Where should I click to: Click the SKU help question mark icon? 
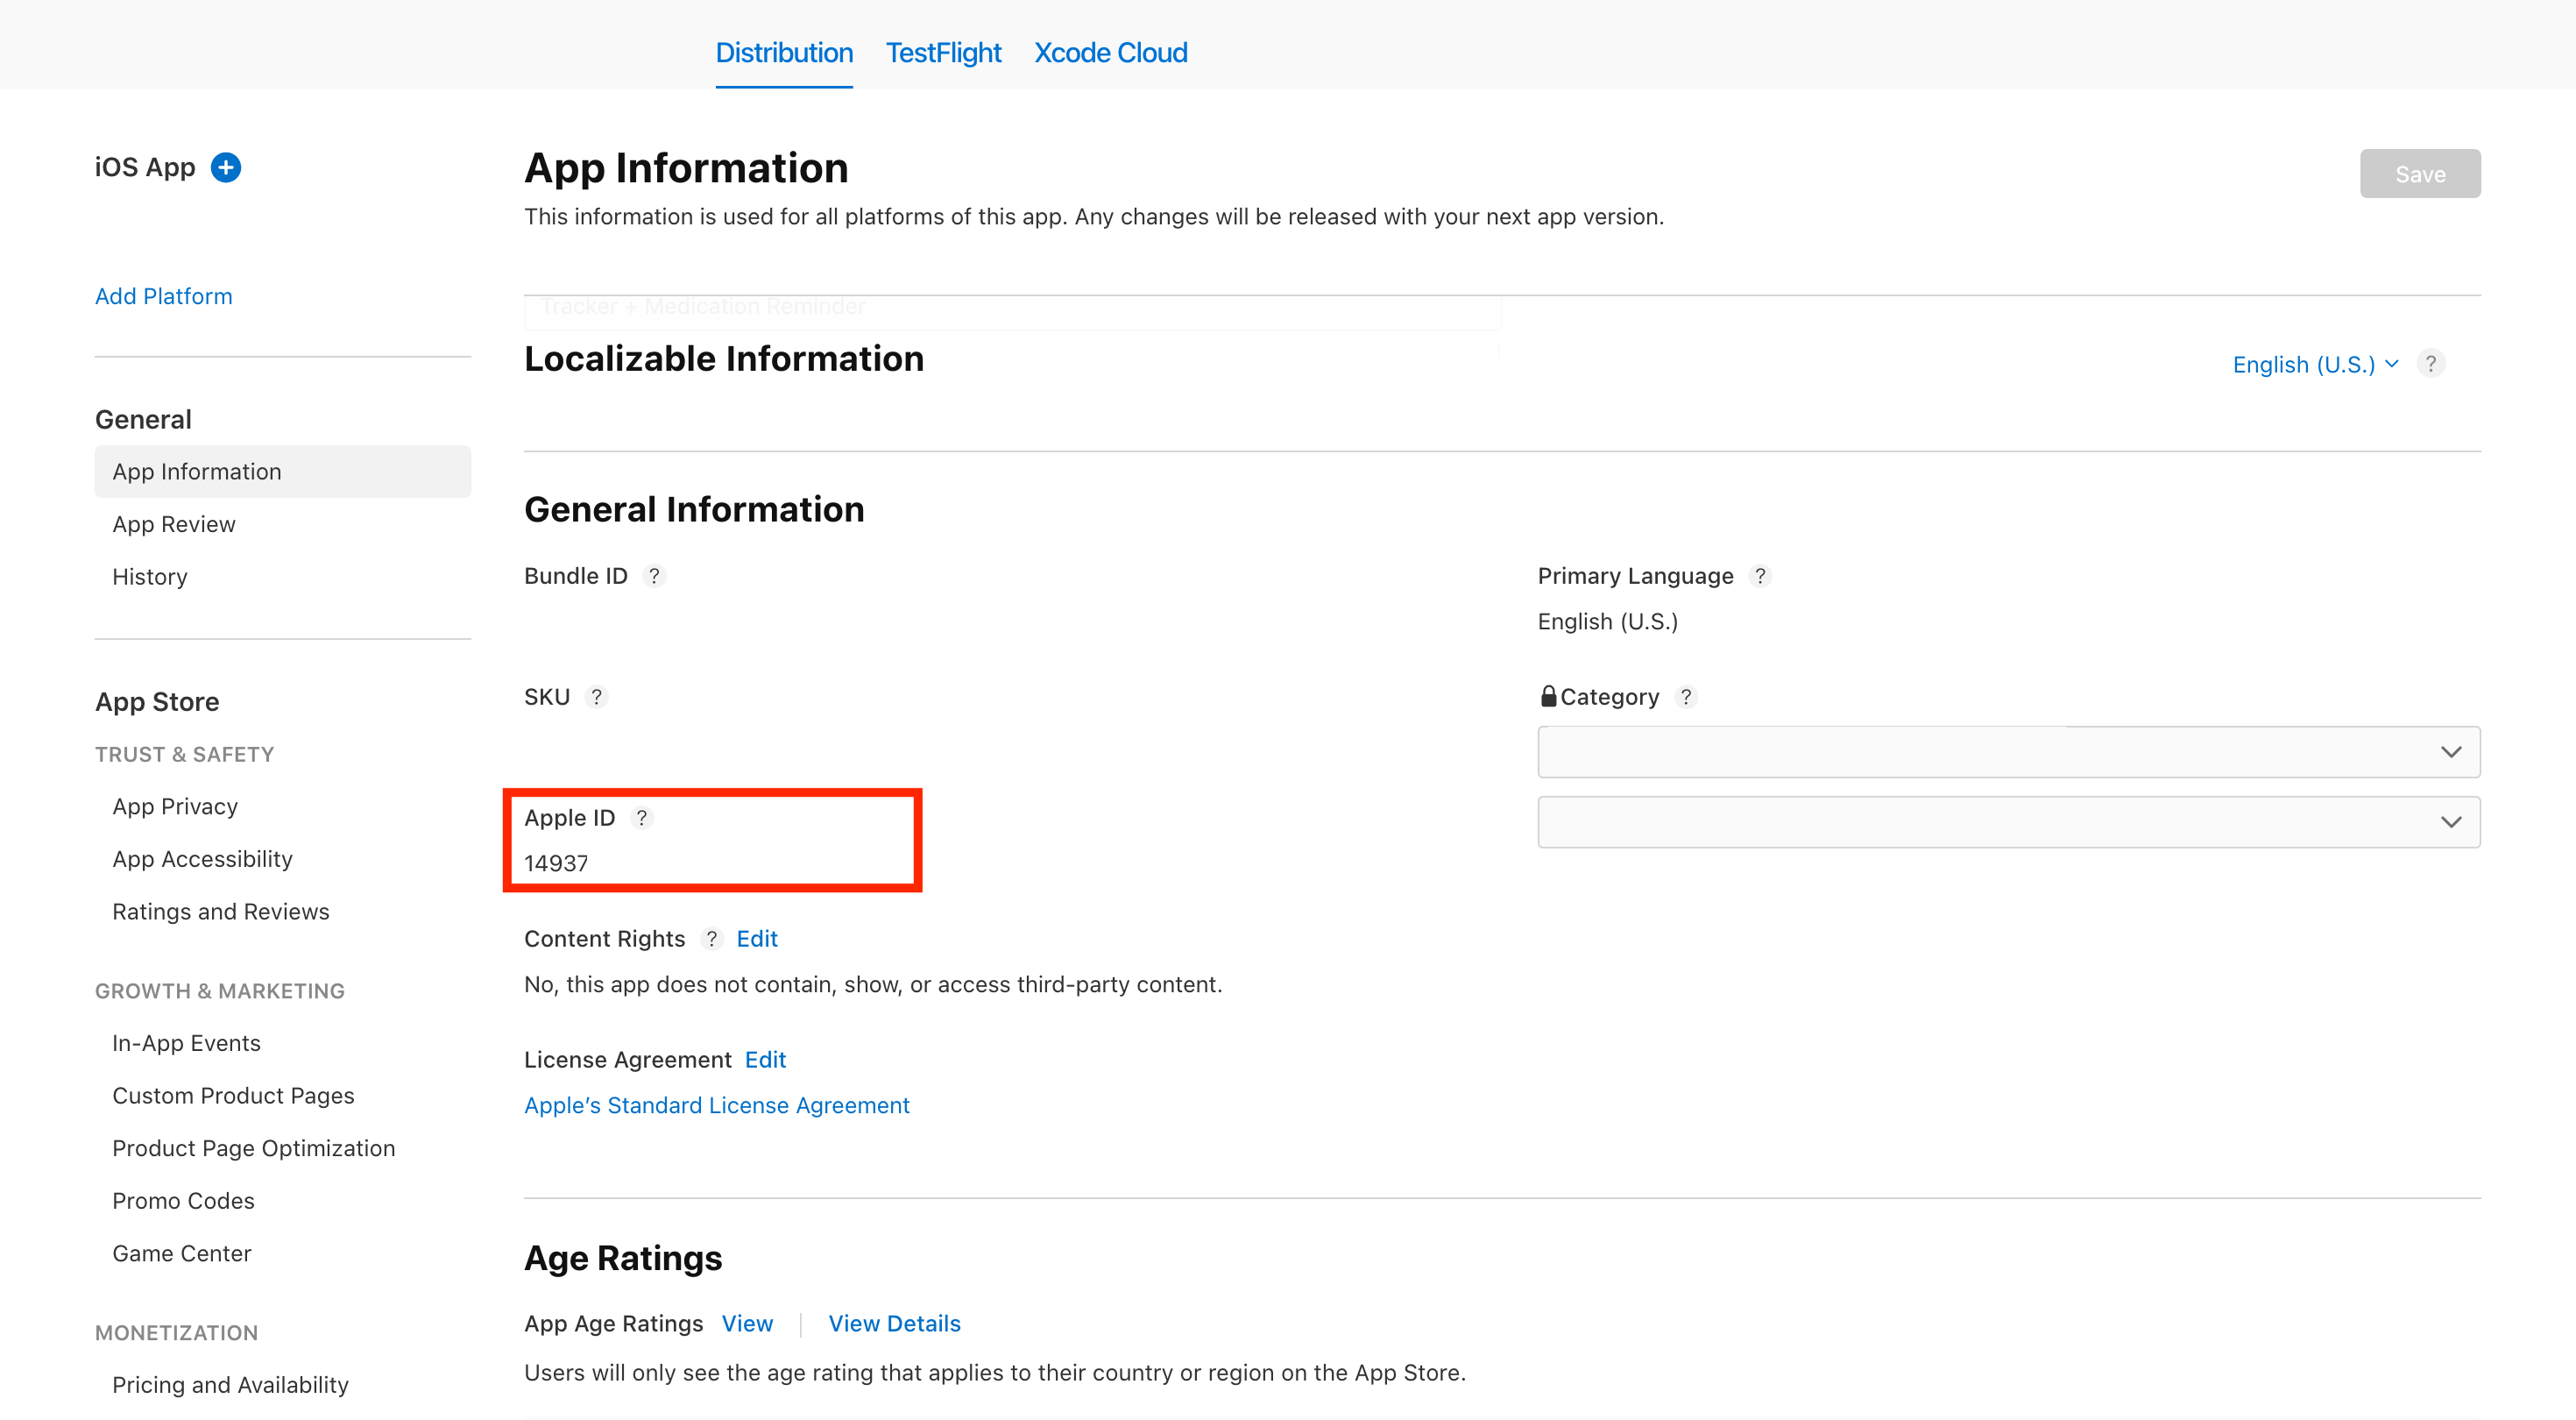pos(596,698)
